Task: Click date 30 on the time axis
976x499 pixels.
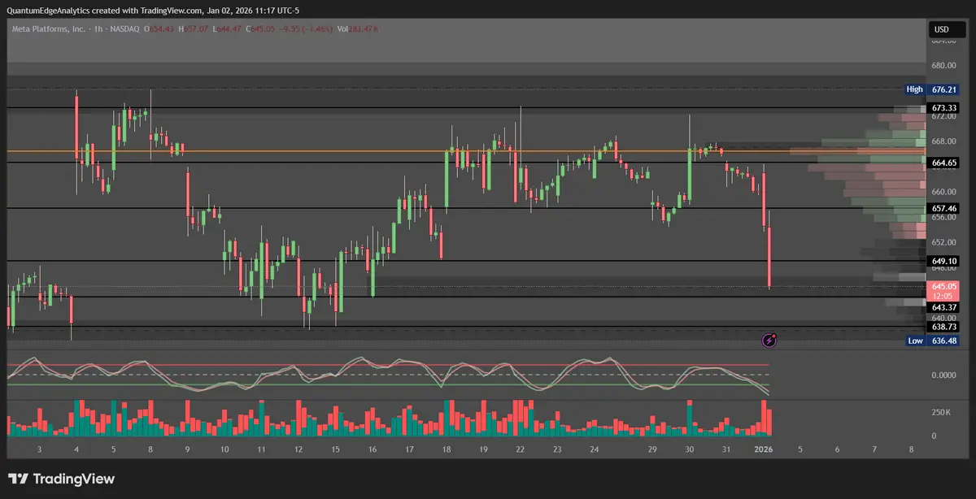Action: click(690, 449)
